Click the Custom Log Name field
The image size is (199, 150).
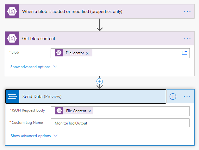(x=120, y=123)
